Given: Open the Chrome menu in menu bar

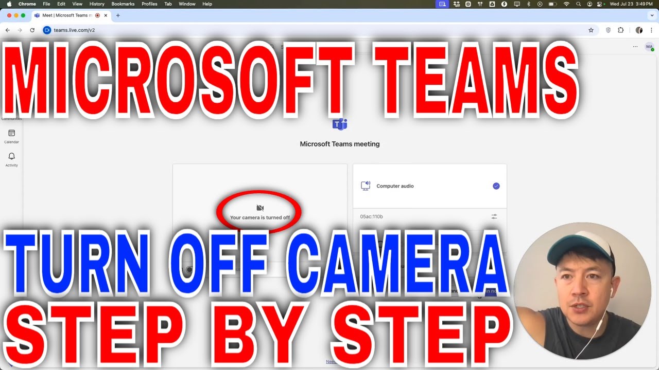Looking at the screenshot, I should tap(27, 4).
